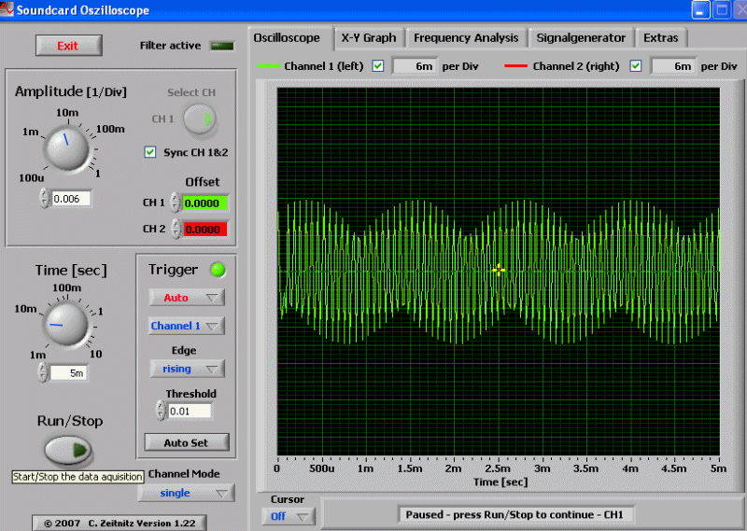
Task: Click the 2.5m time axis label
Action: (x=498, y=468)
